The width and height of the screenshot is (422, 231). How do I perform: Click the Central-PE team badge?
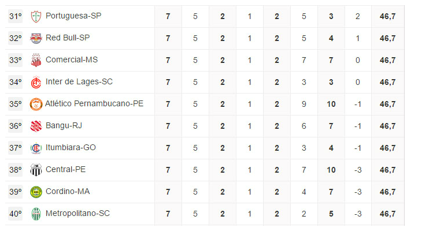pos(36,170)
